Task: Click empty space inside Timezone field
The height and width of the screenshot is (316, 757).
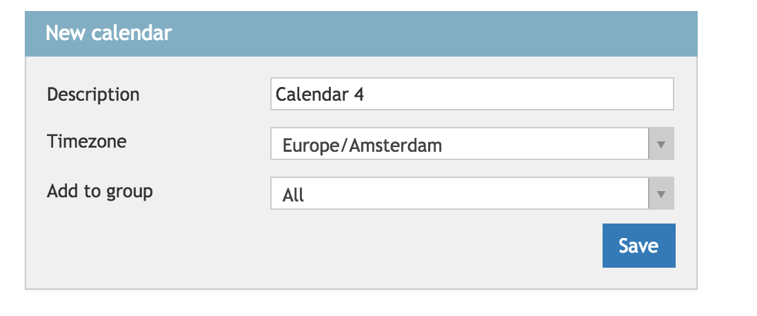Action: click(x=552, y=144)
